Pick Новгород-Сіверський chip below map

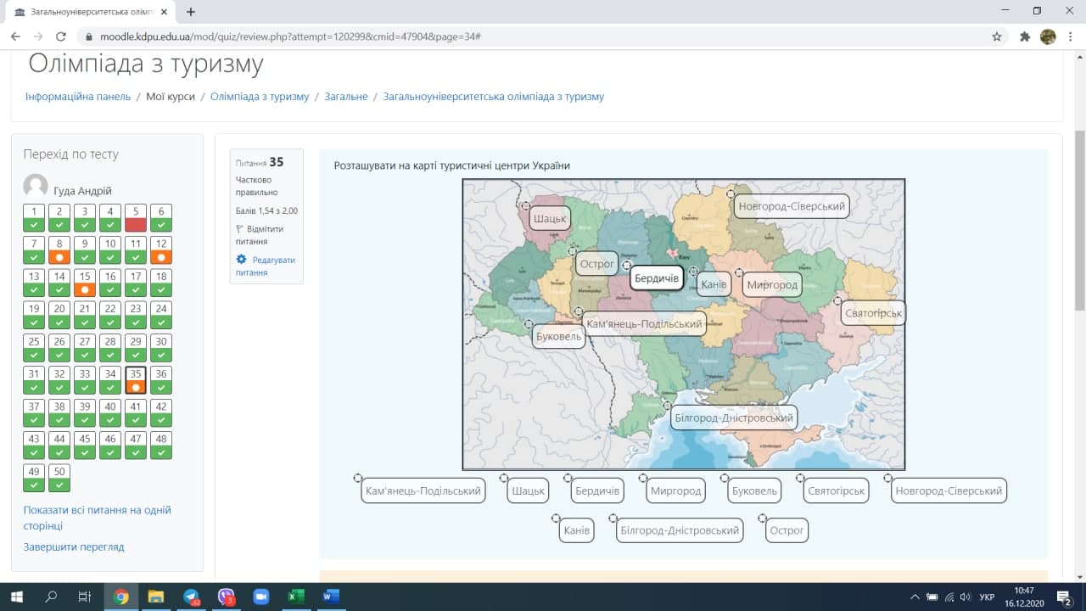(949, 490)
